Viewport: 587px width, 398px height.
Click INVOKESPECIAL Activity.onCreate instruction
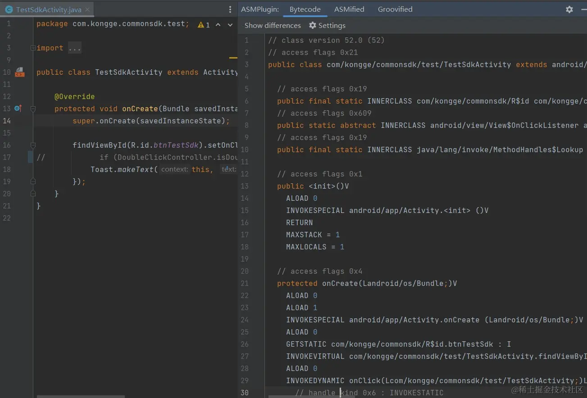coord(435,320)
